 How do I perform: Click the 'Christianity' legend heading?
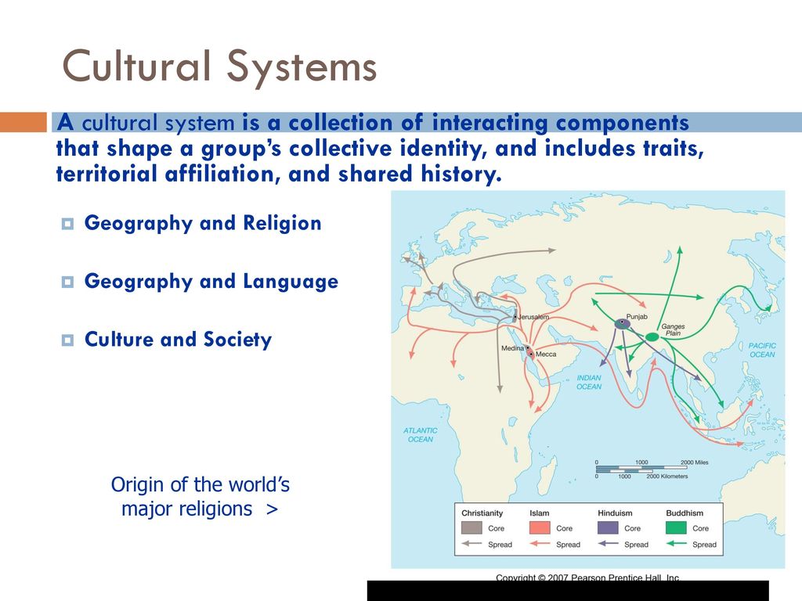[482, 513]
